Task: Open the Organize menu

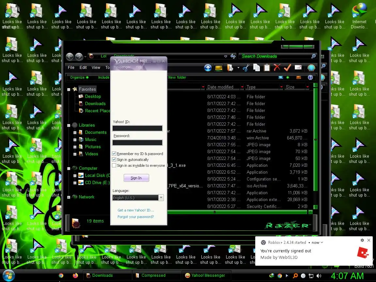Action: pyautogui.click(x=79, y=77)
